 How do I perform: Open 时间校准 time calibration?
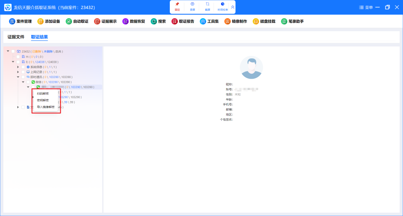222,7
